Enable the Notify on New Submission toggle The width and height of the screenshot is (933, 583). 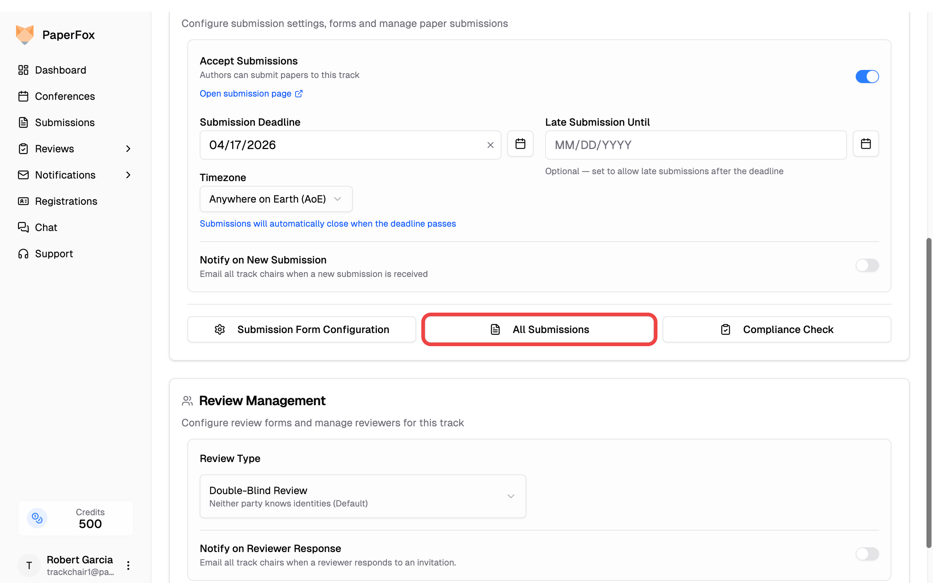[x=867, y=265]
